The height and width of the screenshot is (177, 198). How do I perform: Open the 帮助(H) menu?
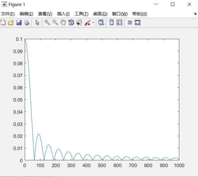tap(139, 14)
